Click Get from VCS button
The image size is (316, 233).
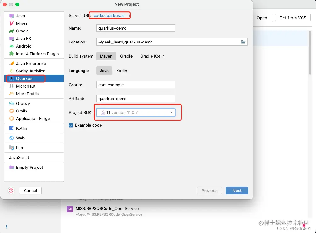[293, 18]
